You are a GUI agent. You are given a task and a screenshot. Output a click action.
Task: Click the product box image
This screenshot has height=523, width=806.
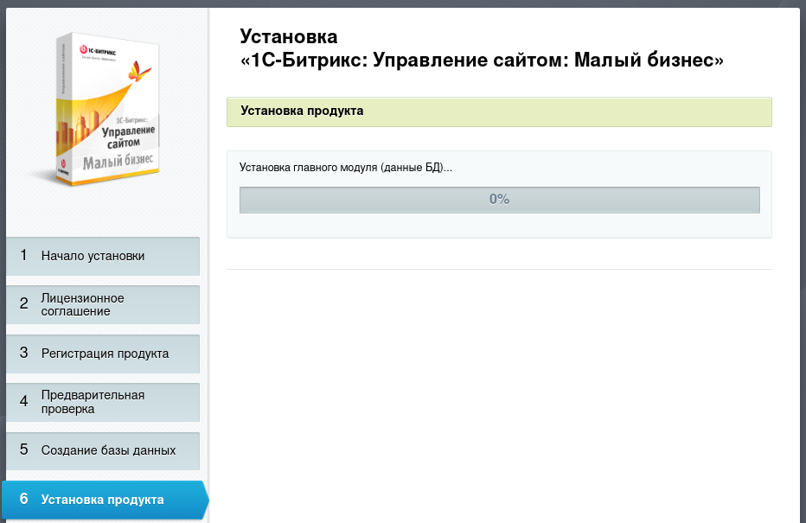(108, 112)
